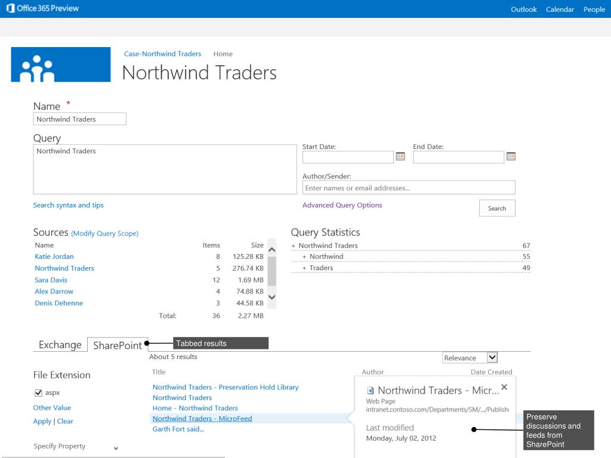Screen dimensions: 611x458
Task: Open the Northwind Traders source
Action: point(64,268)
